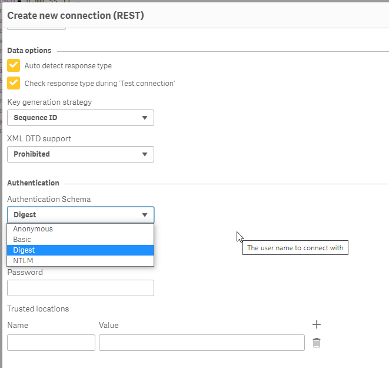Focus the trusted location Name field

tap(51, 343)
